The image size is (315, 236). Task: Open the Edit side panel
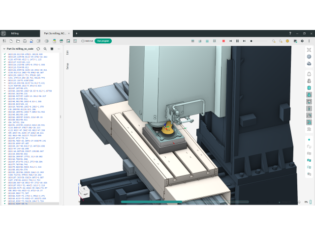[67, 53]
